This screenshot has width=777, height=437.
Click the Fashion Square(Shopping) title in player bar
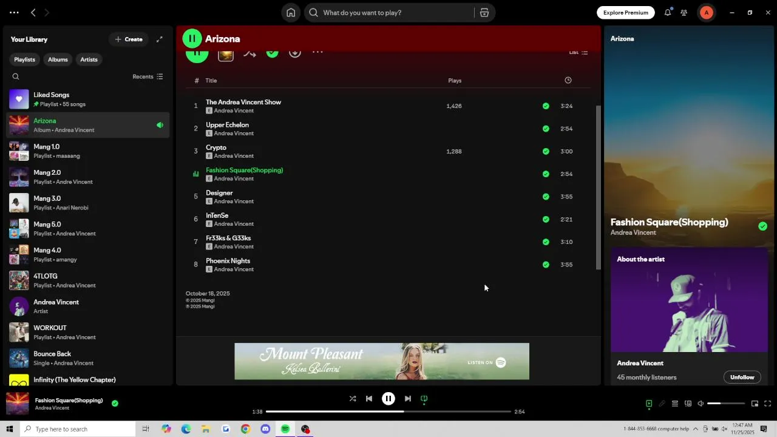click(69, 401)
